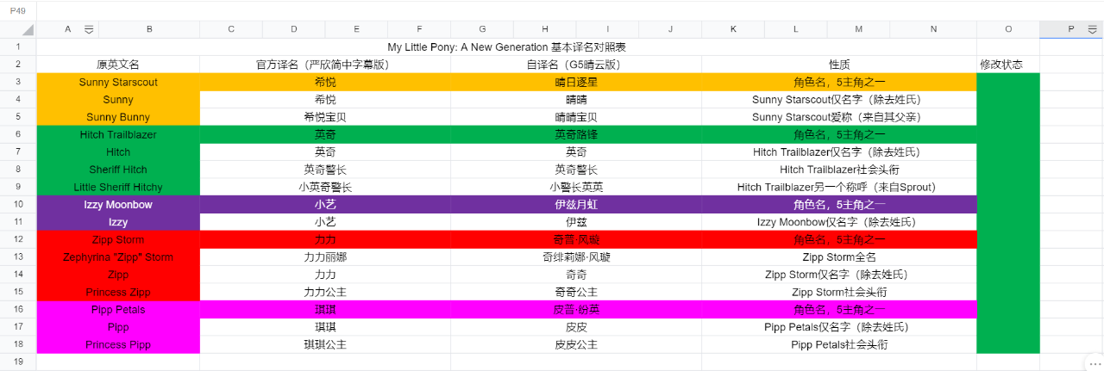Select row 10 header
The image size is (1104, 371).
pyautogui.click(x=18, y=204)
